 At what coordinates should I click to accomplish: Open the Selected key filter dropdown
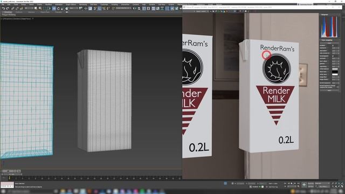pos(322,183)
